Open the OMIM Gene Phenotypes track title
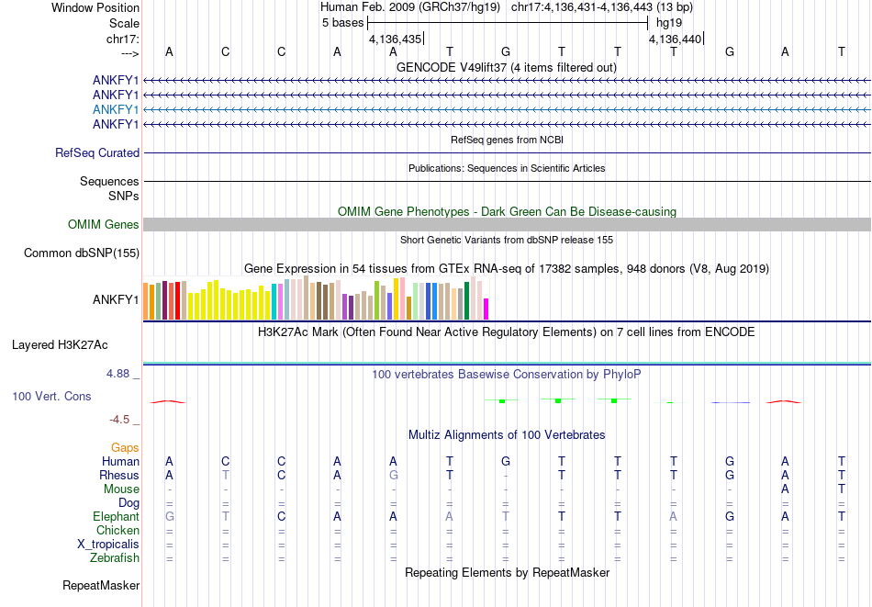Screen dimensions: 872x607 click(507, 211)
